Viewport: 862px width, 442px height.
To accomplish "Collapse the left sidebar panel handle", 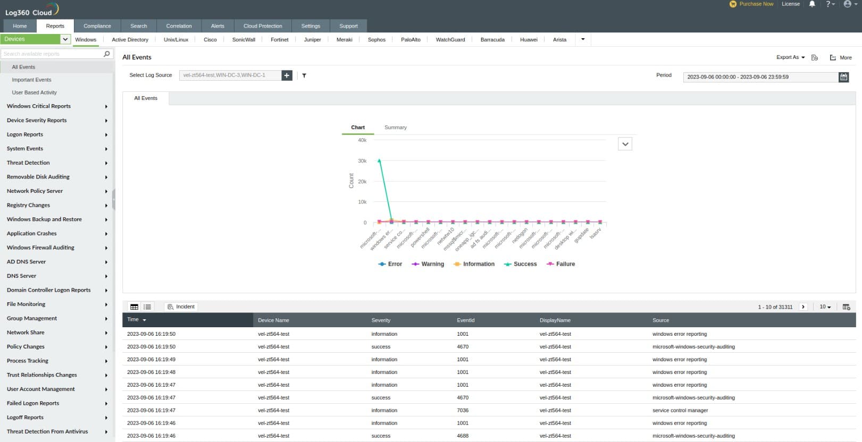I will 114,199.
